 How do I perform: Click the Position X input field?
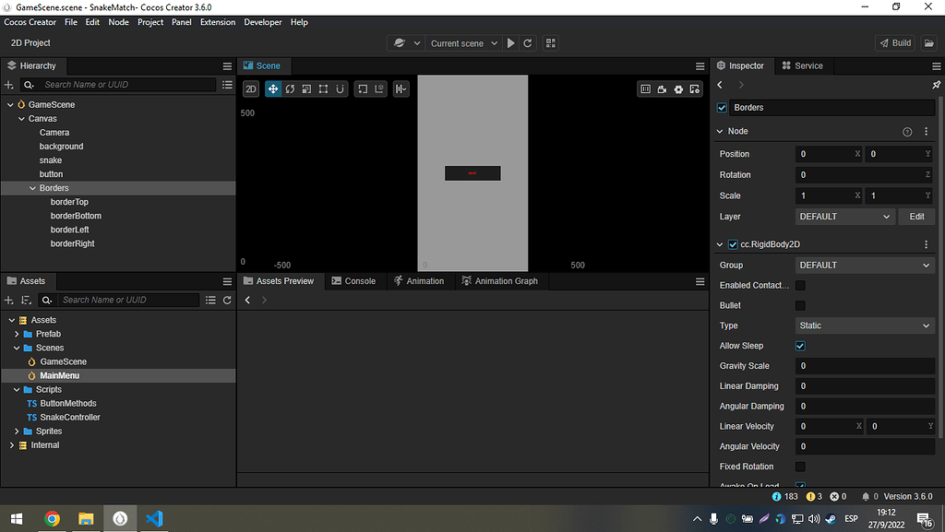pyautogui.click(x=829, y=154)
